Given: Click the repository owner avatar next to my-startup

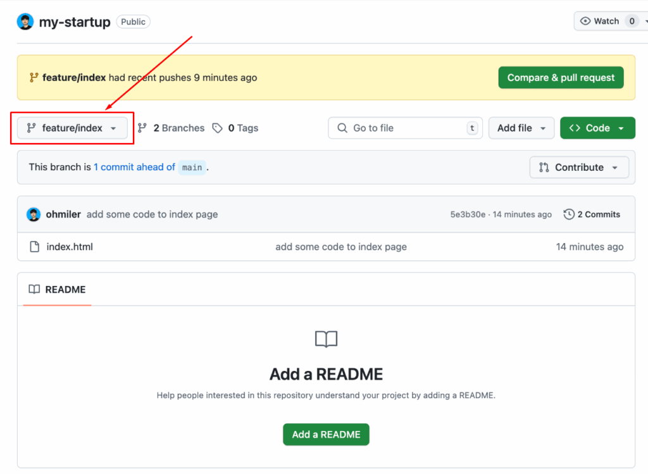Looking at the screenshot, I should (x=25, y=22).
